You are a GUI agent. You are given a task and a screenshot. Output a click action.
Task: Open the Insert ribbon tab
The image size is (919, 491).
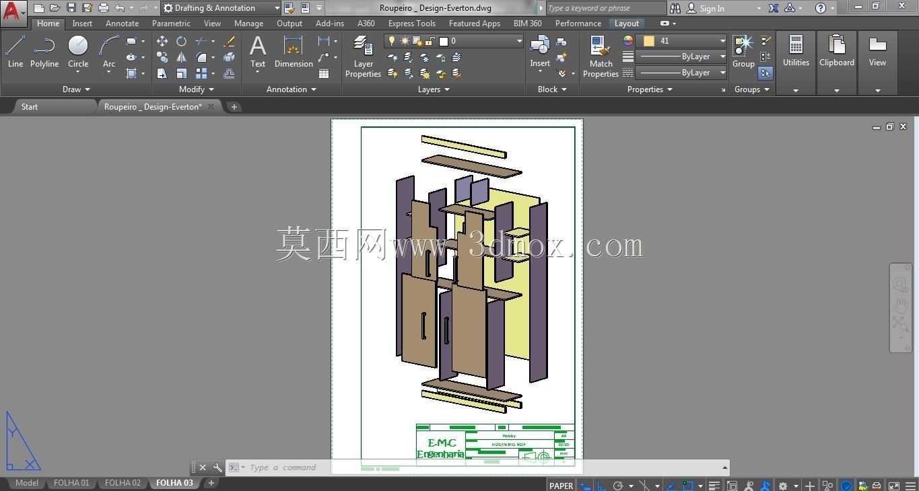82,24
